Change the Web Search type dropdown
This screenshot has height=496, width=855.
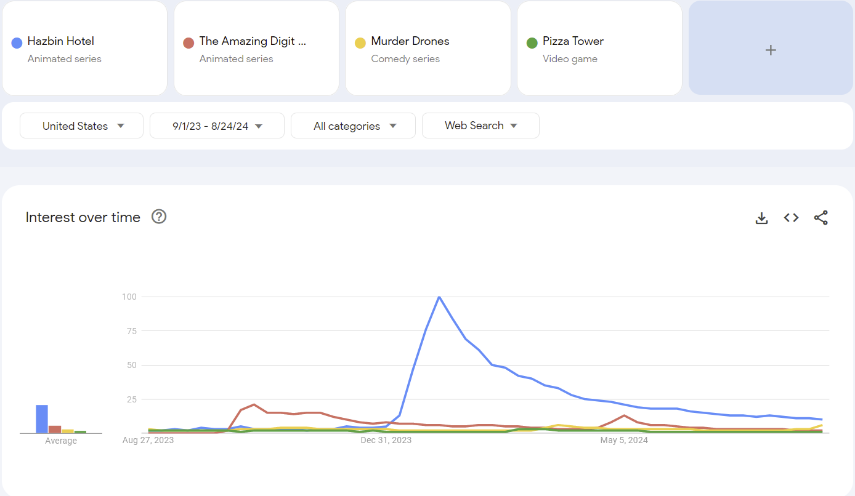coord(480,126)
